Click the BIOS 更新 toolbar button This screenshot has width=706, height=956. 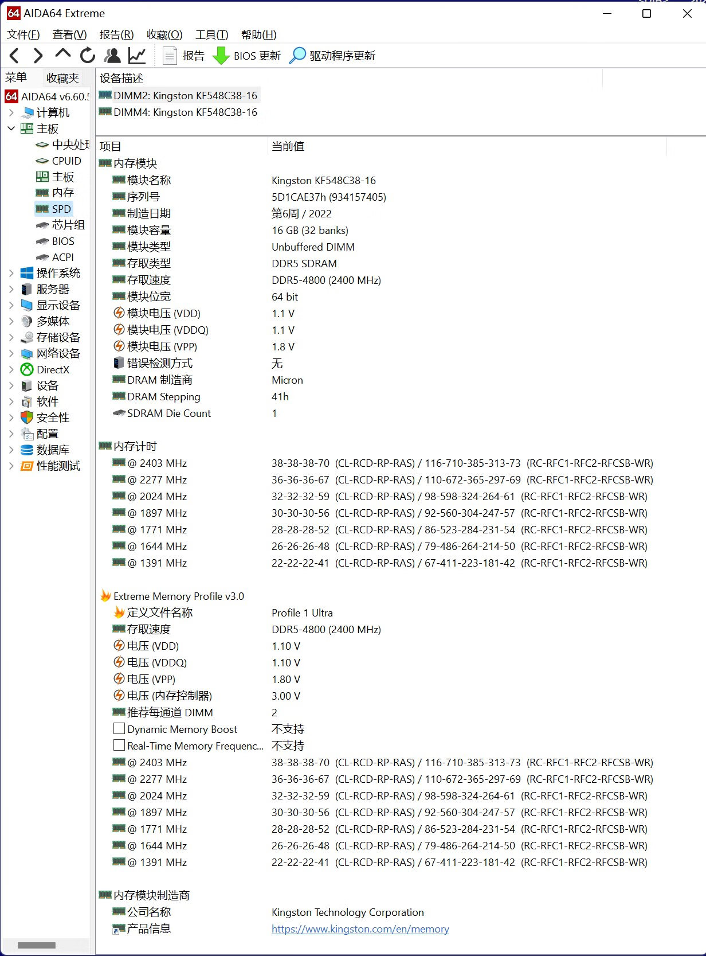246,56
